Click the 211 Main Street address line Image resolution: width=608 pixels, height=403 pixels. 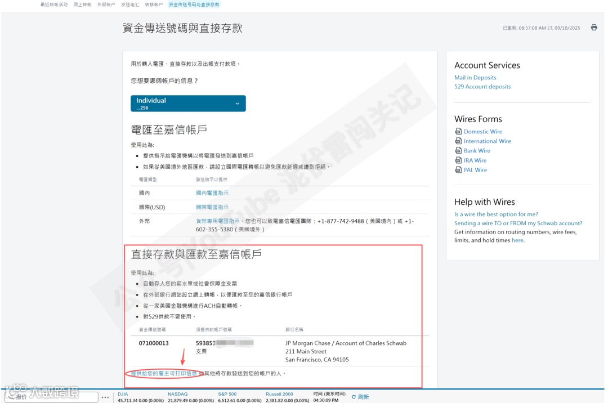pos(306,351)
